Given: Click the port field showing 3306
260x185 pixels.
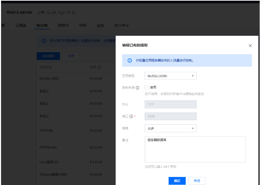Looking at the screenshot, I should (170, 116).
